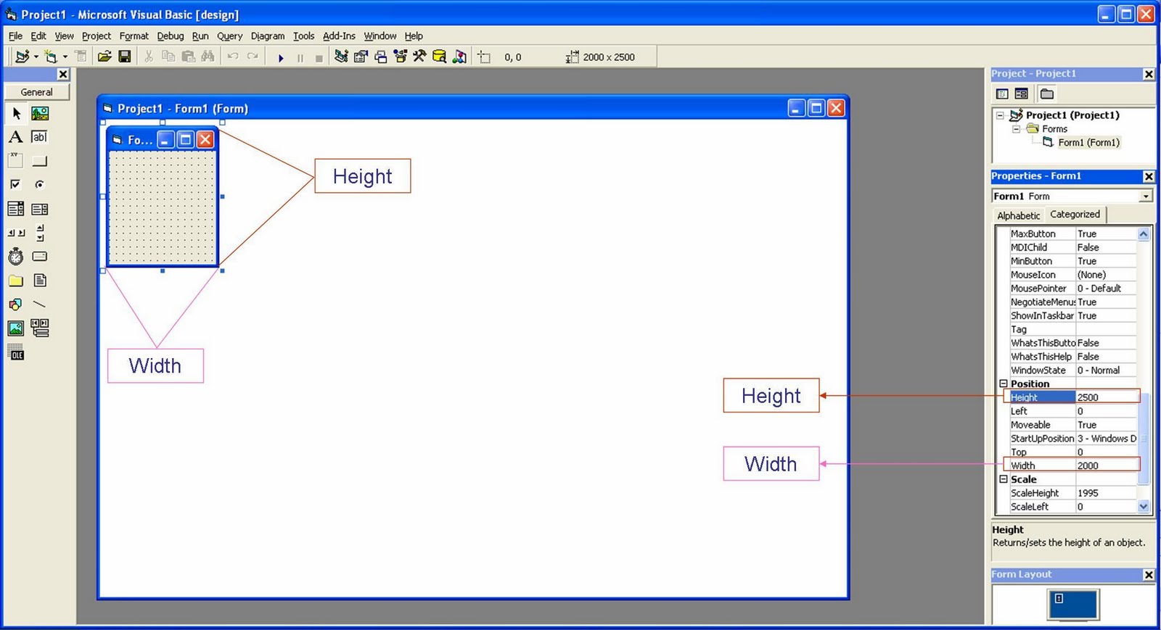1161x630 pixels.
Task: Click Toggle Folders in Project panel
Action: pos(1046,94)
